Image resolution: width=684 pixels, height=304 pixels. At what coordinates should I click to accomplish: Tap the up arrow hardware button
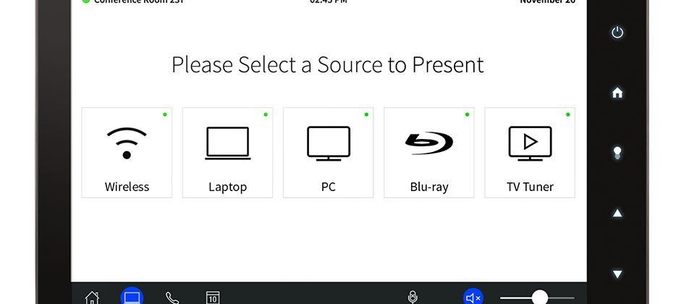(x=617, y=214)
